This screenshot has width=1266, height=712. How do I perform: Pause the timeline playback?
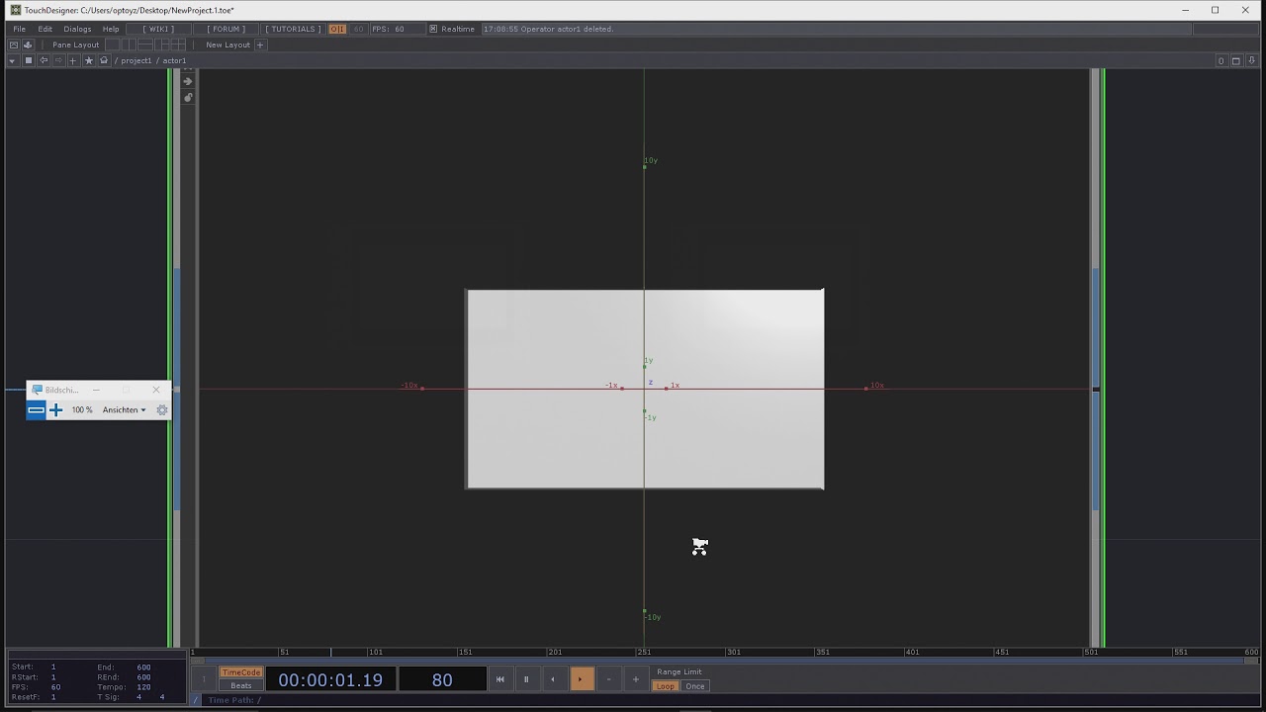coord(526,679)
